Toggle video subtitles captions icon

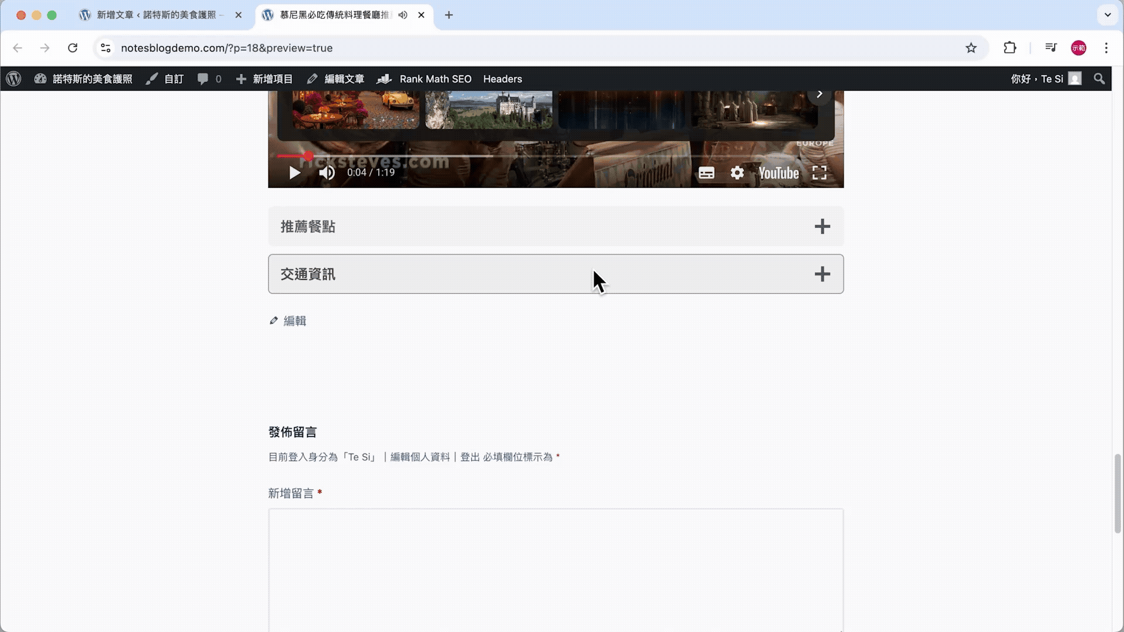point(706,173)
